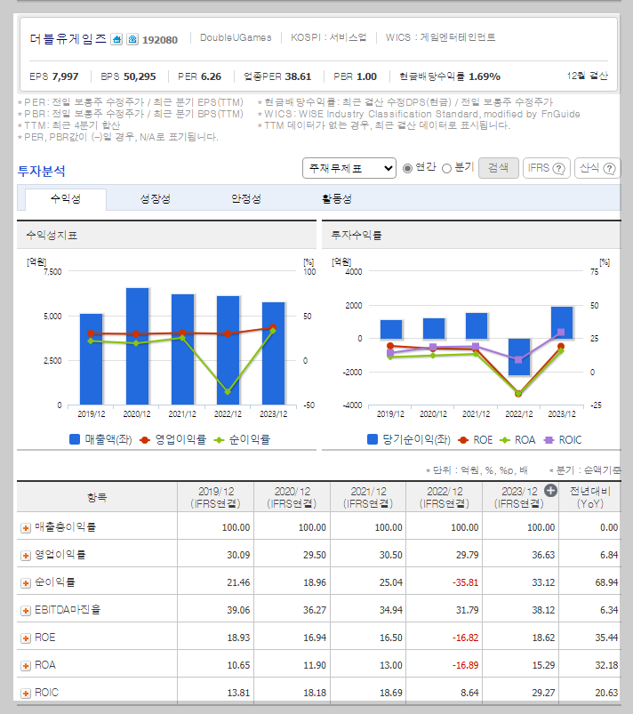Click the 2022/12 net income bar in 투자수익률 chart
This screenshot has width=633, height=714.
tap(519, 357)
